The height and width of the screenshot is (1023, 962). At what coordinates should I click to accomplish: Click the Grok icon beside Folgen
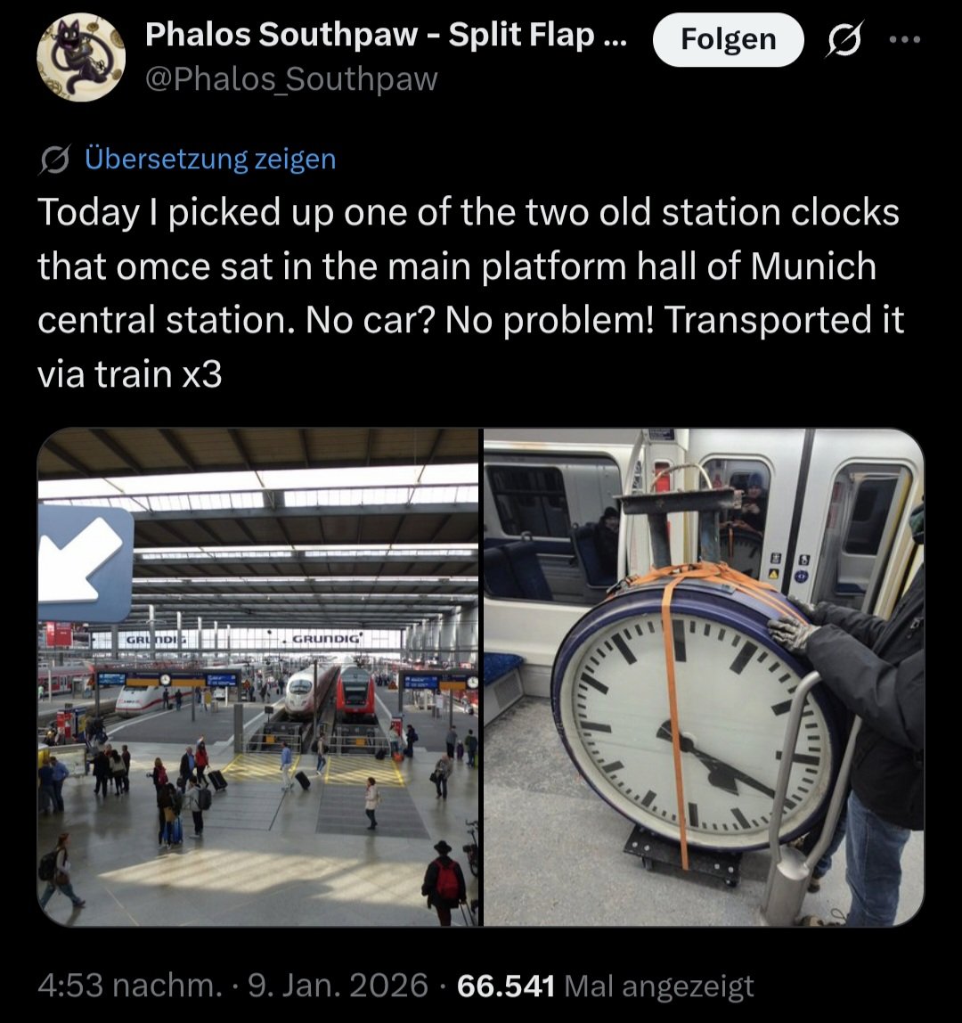point(846,40)
